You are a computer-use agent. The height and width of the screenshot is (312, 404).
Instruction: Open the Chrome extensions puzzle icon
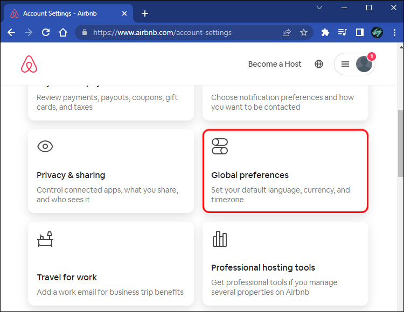click(325, 32)
